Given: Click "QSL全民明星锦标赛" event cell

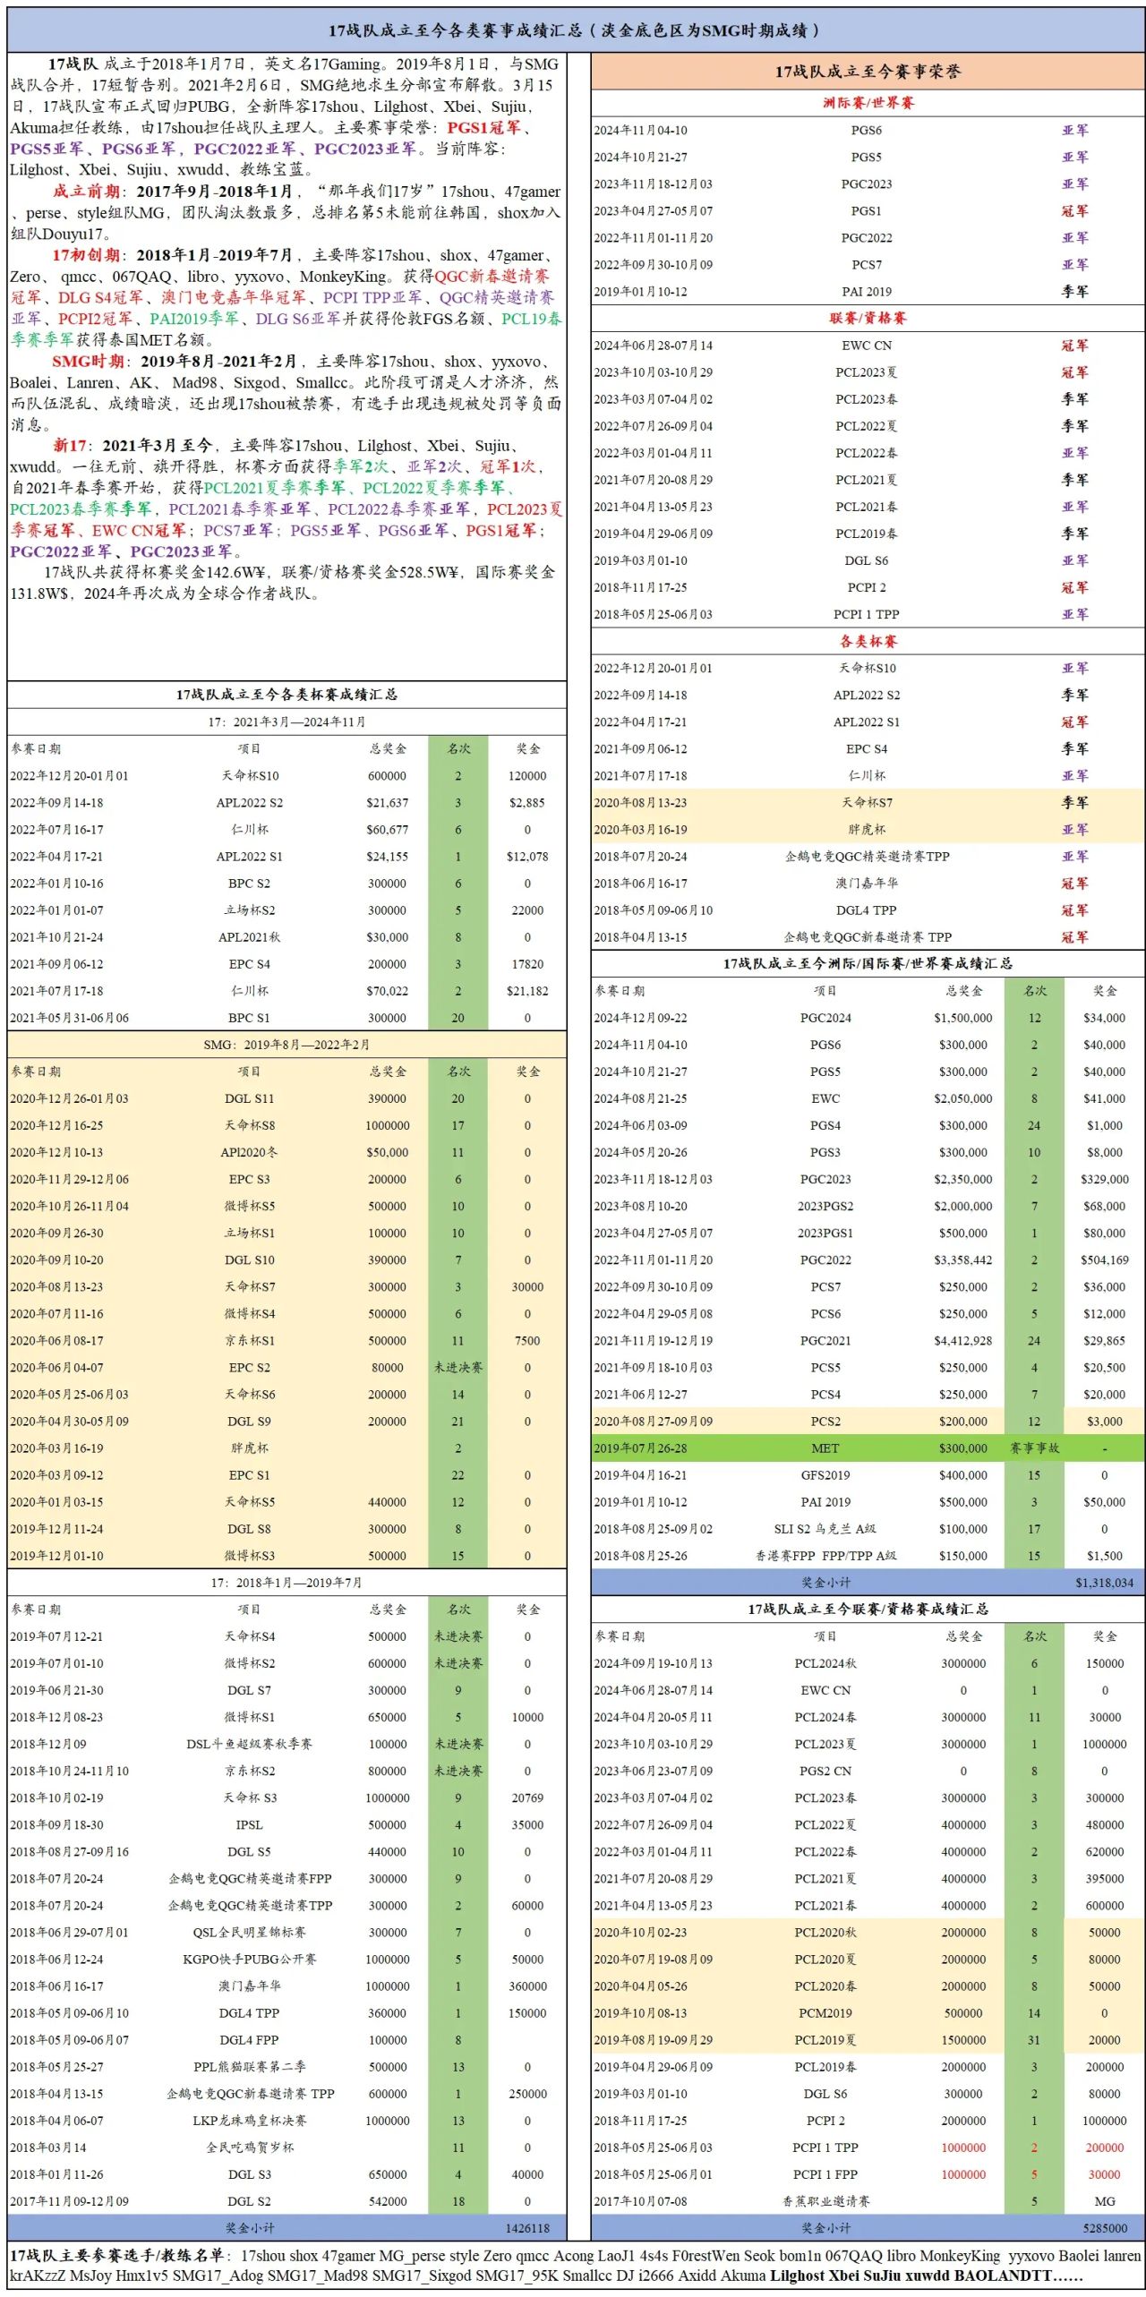Looking at the screenshot, I should (249, 1931).
